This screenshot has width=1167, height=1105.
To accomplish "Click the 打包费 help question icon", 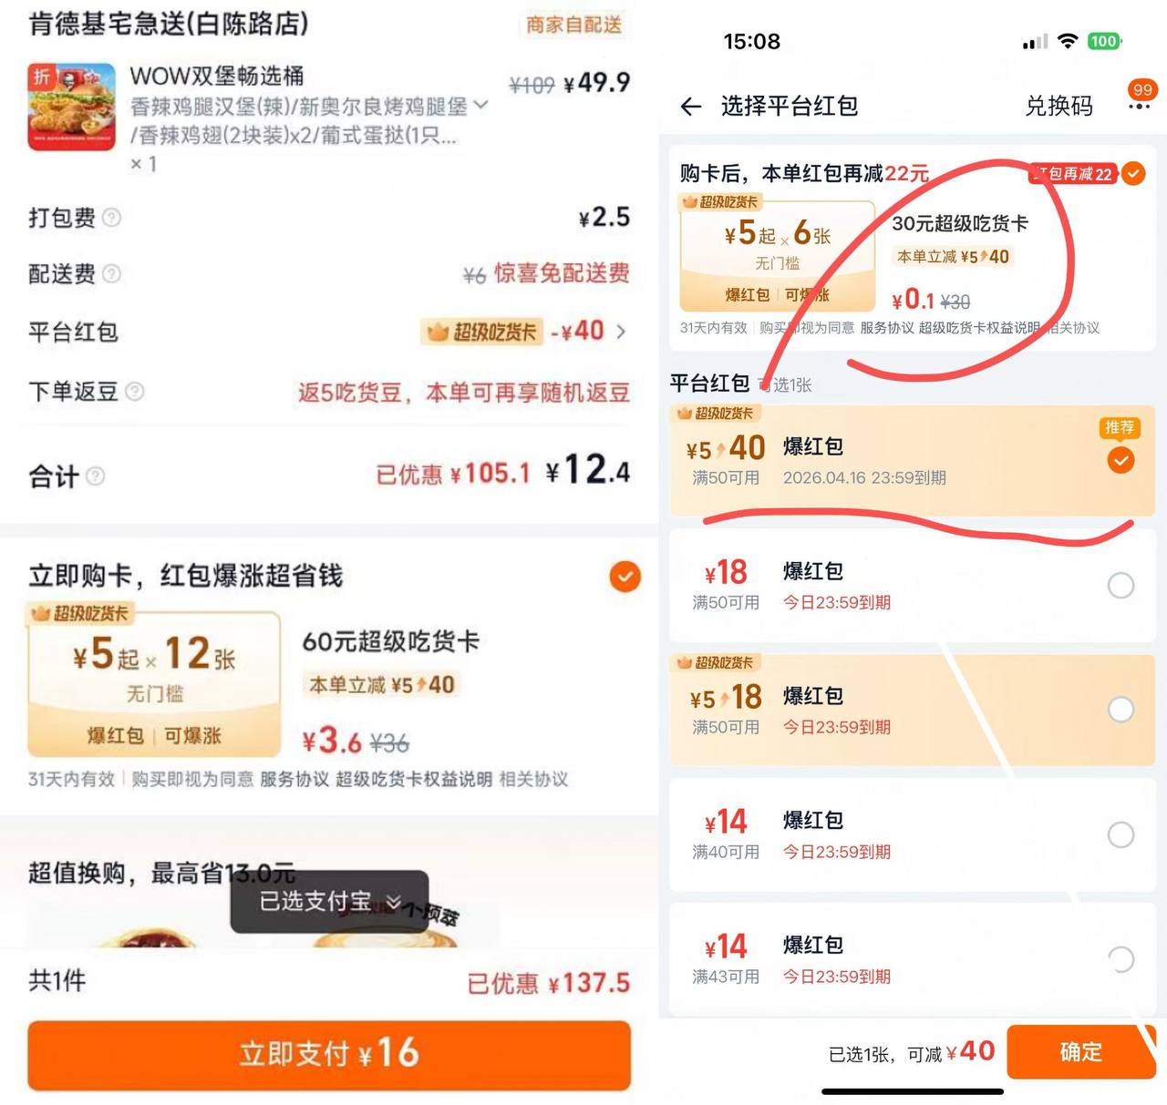I will point(111,218).
